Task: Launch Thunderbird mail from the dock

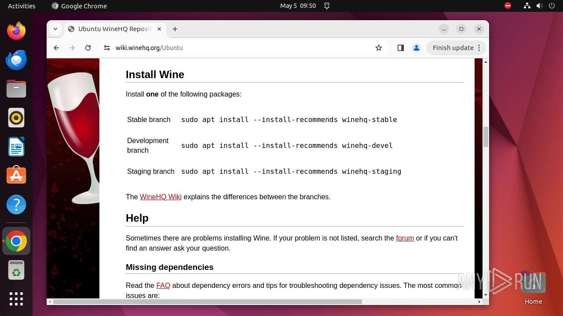Action: [16, 60]
